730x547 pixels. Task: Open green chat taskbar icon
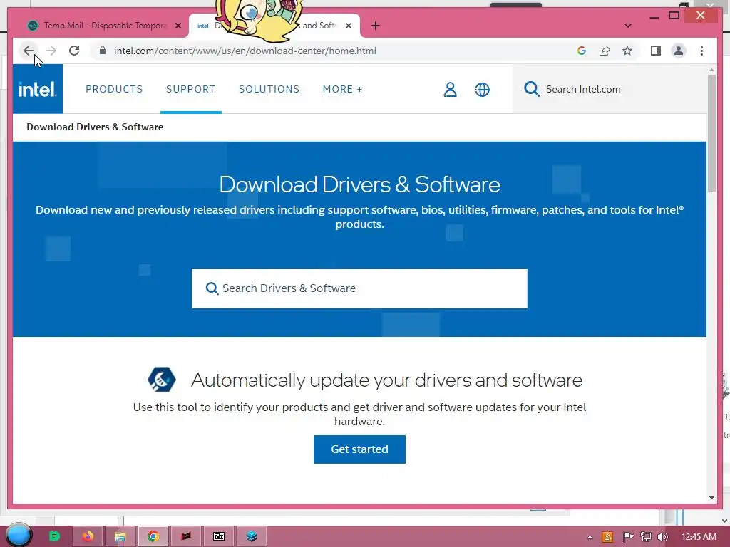(x=54, y=536)
